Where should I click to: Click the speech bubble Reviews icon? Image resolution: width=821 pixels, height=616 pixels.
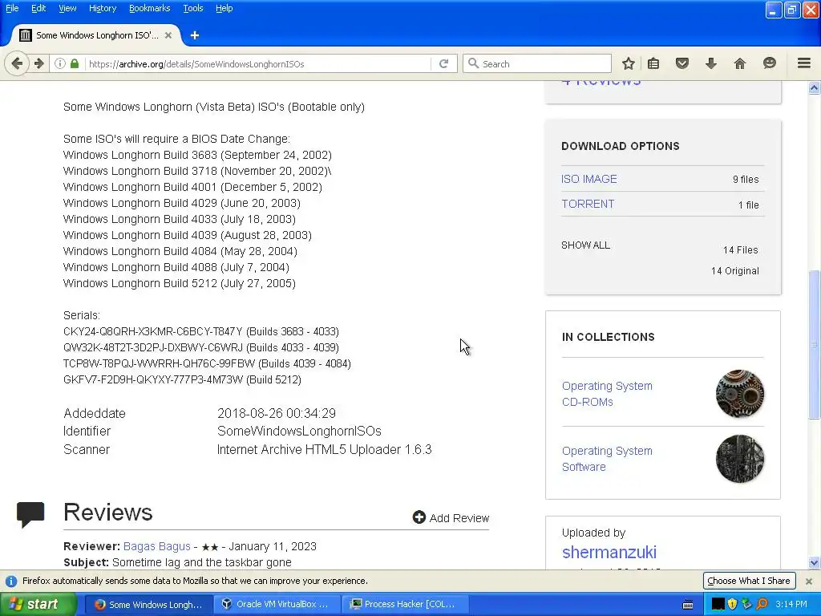(x=30, y=514)
